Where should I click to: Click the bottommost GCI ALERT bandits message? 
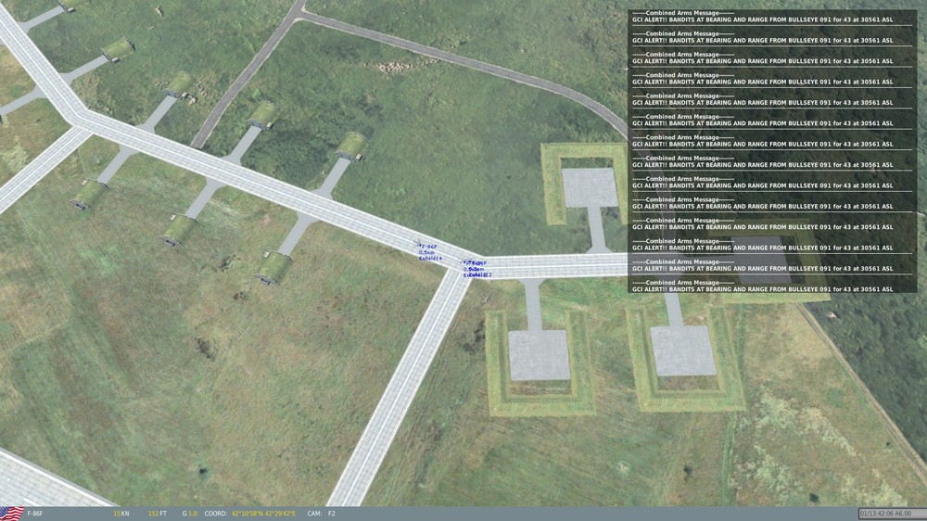tap(763, 289)
